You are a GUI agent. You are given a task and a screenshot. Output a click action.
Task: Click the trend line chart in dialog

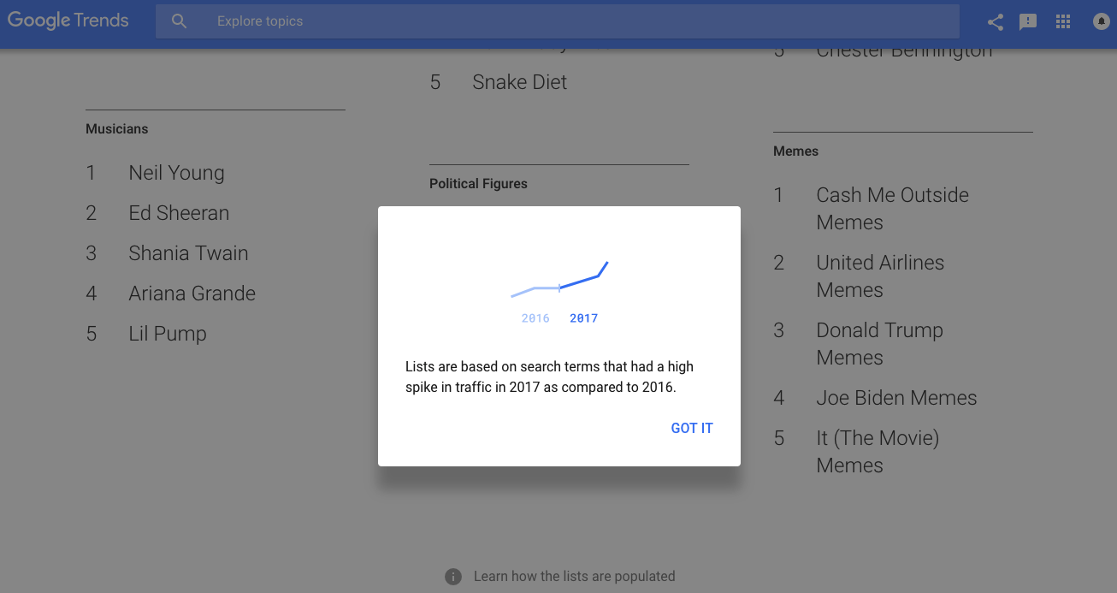tap(559, 280)
